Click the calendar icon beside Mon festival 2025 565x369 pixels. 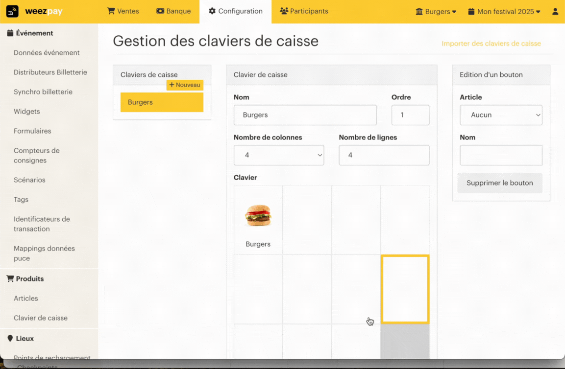[471, 12]
